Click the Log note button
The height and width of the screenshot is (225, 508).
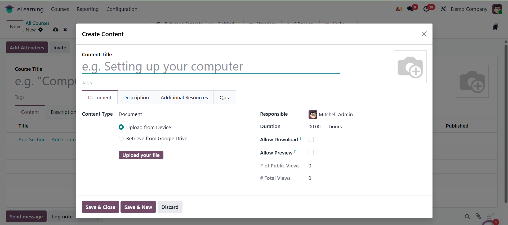(62, 217)
